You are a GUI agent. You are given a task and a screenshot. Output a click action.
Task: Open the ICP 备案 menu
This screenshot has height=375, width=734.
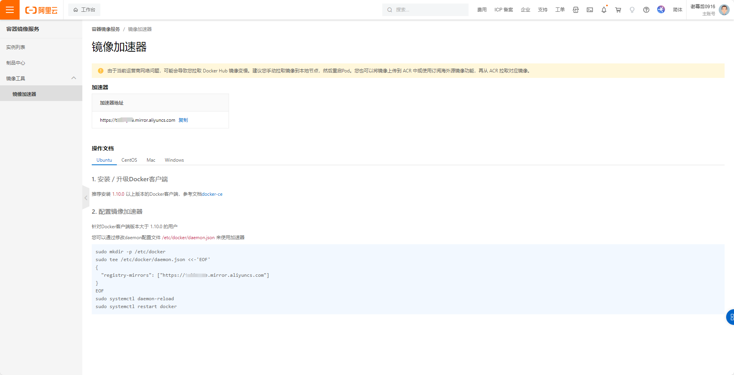[503, 10]
